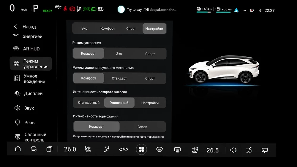Click the steering wheel icon in sidebar
Viewport: 297px width, 167px height.
tap(16, 64)
